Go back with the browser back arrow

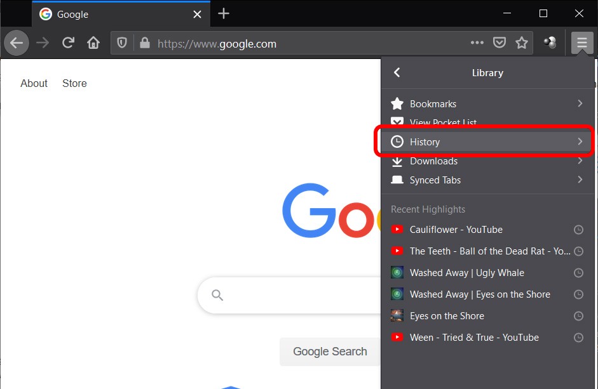tap(17, 43)
